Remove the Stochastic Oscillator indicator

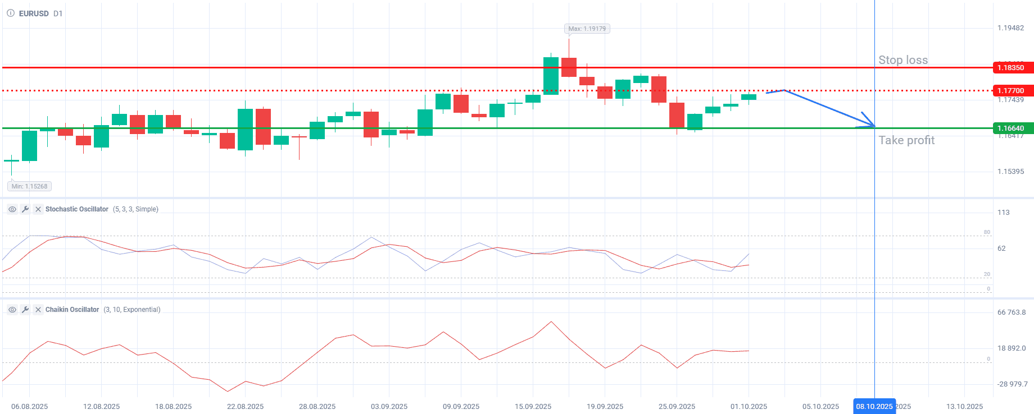pyautogui.click(x=38, y=209)
